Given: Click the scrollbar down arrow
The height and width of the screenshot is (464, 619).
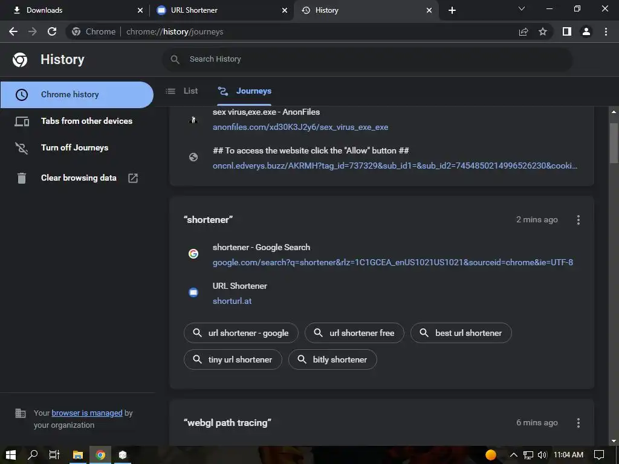Looking at the screenshot, I should pyautogui.click(x=614, y=440).
